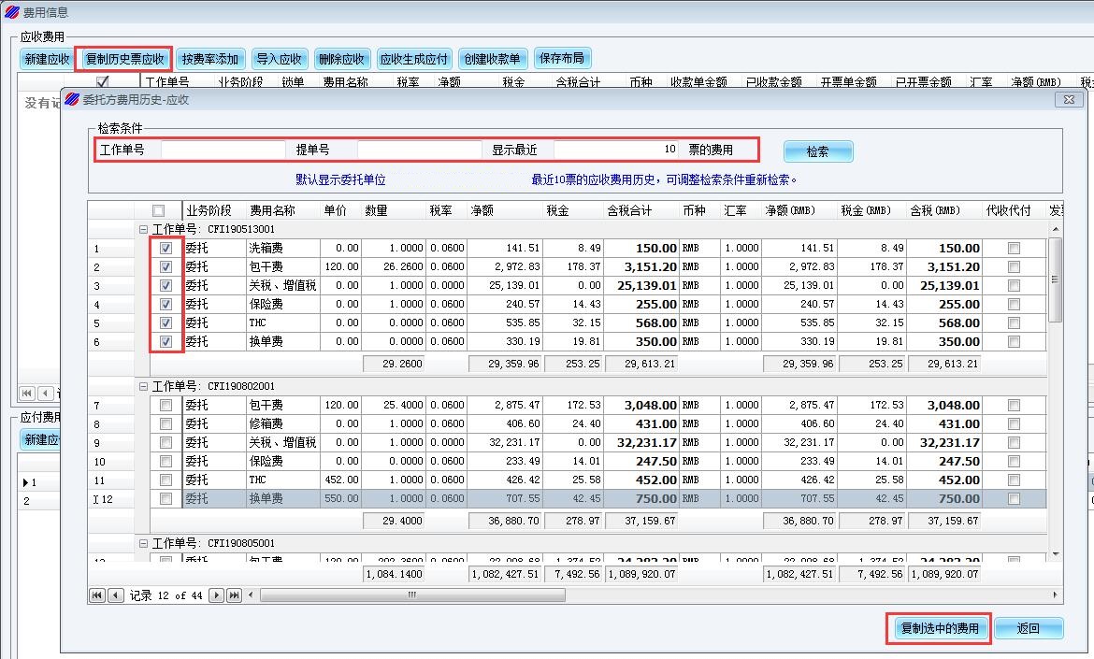Go to next record in navigator
The width and height of the screenshot is (1094, 659).
coord(216,595)
